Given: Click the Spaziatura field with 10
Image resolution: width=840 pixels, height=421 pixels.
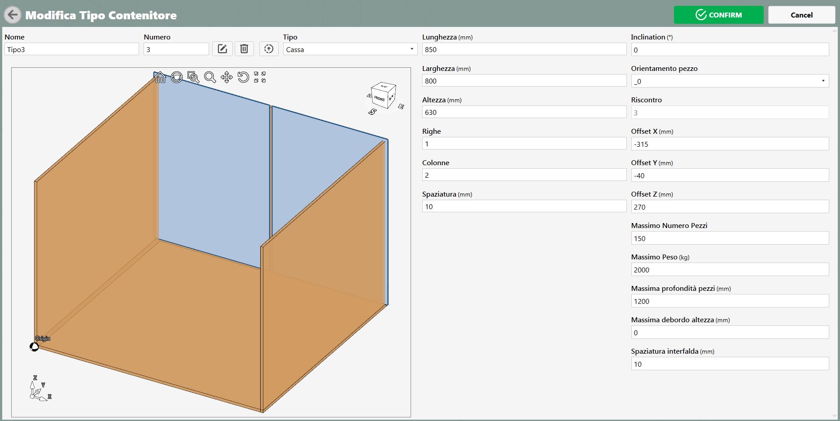Looking at the screenshot, I should [x=524, y=206].
